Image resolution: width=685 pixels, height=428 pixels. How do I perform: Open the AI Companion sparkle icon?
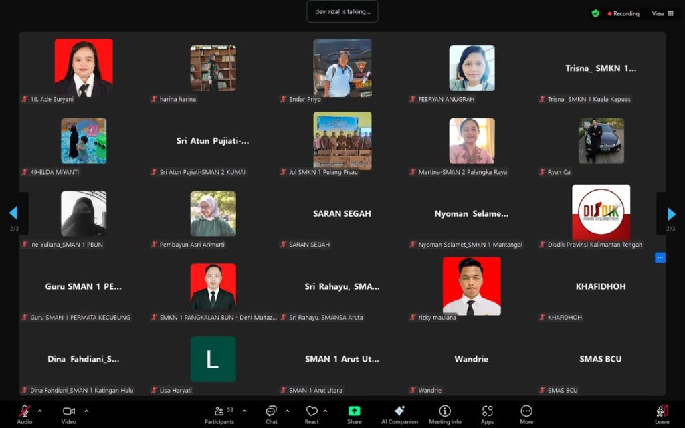399,411
